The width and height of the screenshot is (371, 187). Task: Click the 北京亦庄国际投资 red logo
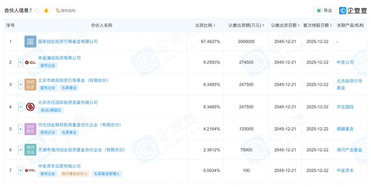pyautogui.click(x=30, y=107)
